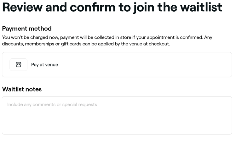Click empty space inside the Pay at venue card

(x=145, y=65)
